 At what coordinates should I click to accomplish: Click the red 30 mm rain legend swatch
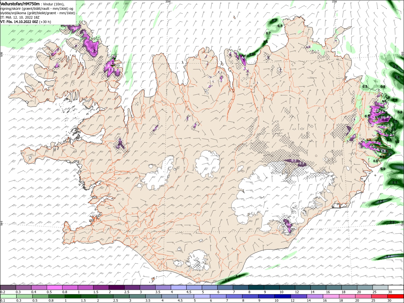click(396, 296)
